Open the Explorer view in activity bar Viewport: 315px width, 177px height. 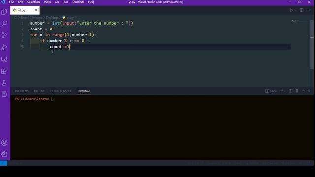click(x=4, y=12)
